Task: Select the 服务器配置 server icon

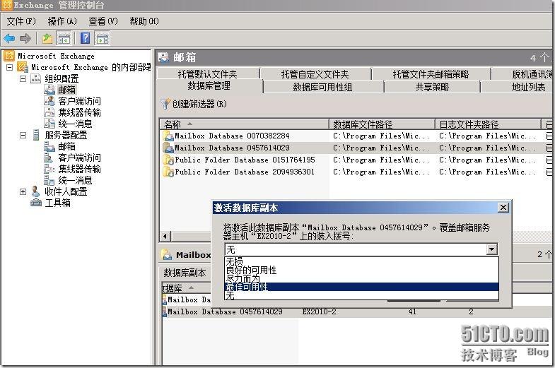Action: pyautogui.click(x=36, y=135)
